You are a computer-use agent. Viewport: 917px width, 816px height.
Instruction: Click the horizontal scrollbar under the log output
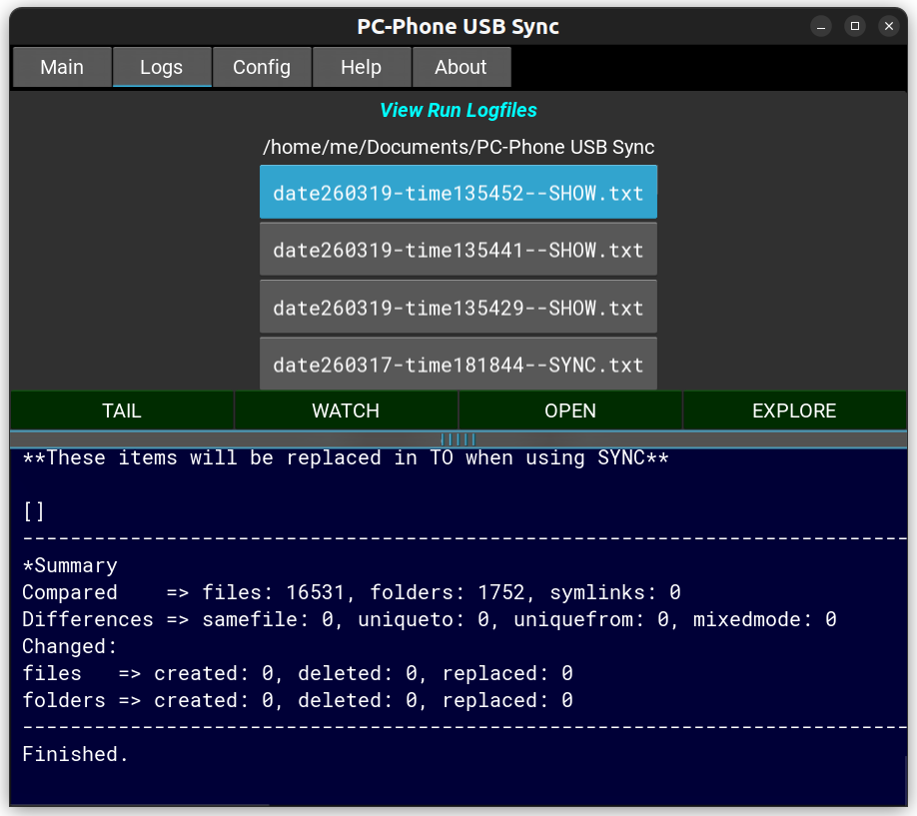[x=140, y=804]
